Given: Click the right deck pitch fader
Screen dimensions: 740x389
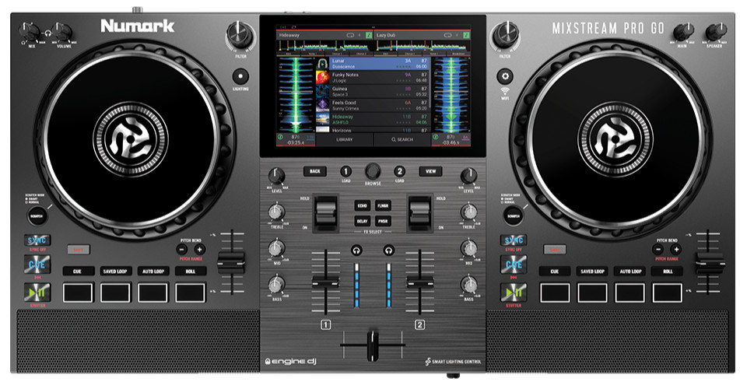Looking at the screenshot, I should click(x=710, y=262).
